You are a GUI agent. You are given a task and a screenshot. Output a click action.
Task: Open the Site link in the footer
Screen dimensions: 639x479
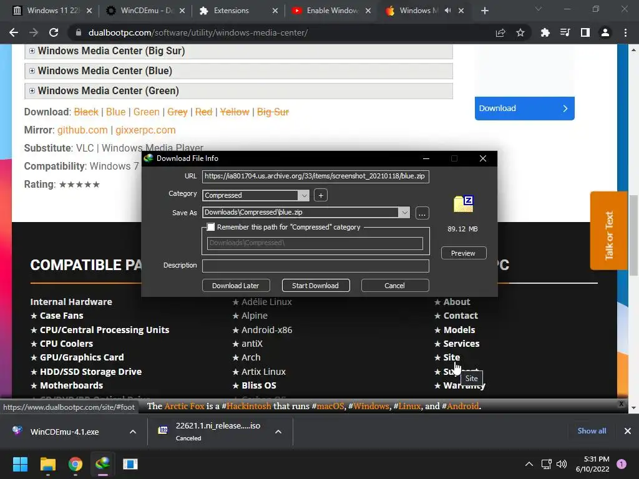point(452,357)
